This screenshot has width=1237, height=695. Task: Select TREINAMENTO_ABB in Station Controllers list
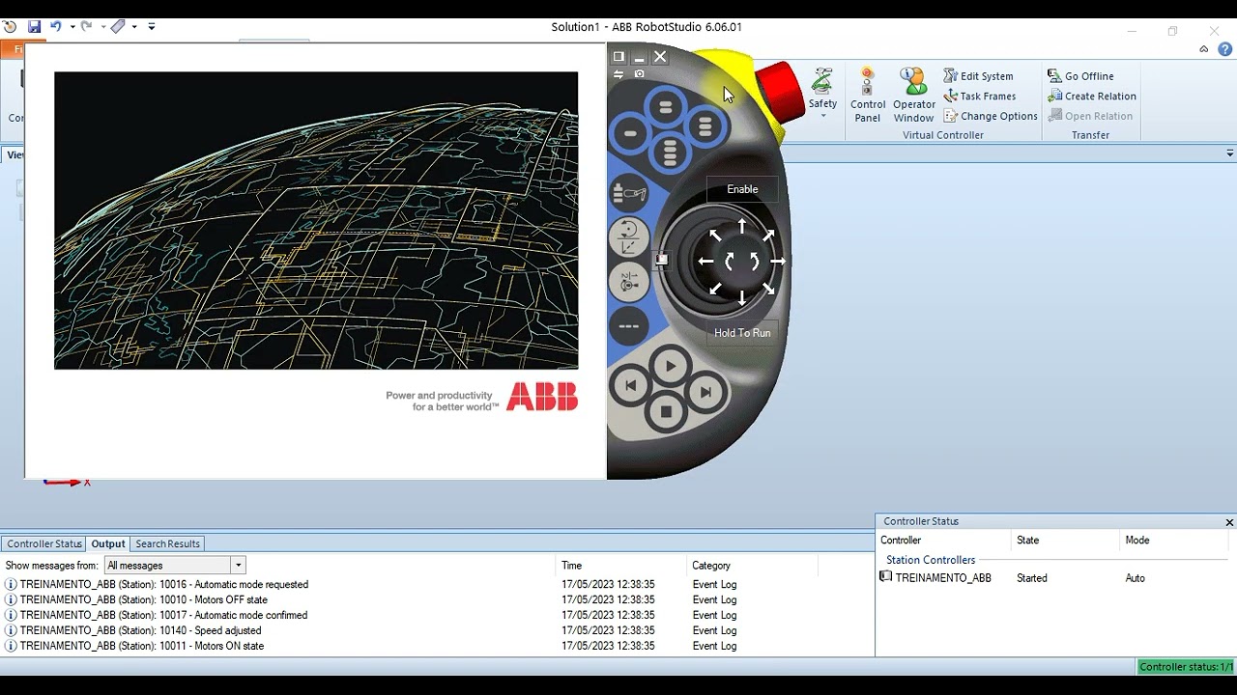935,578
